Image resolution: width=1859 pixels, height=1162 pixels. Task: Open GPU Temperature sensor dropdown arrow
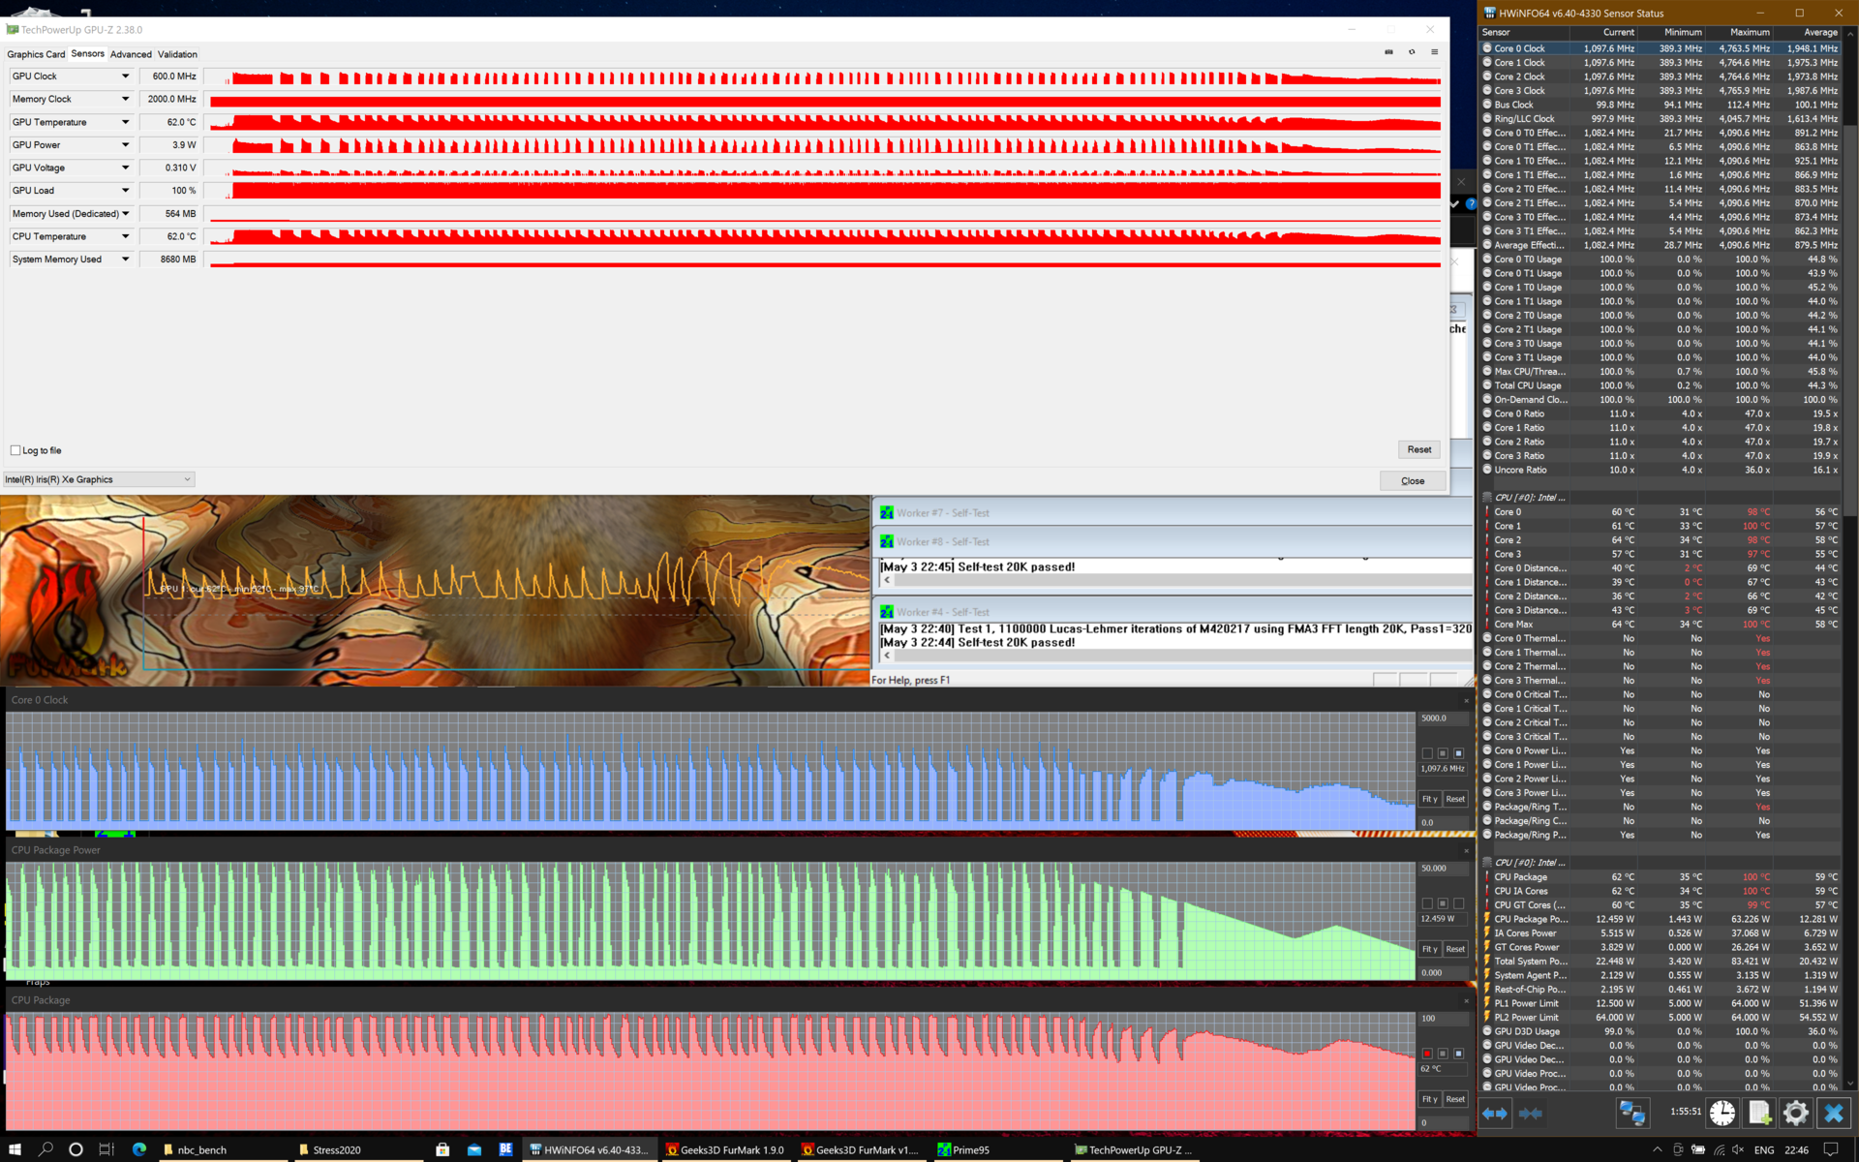coord(125,122)
